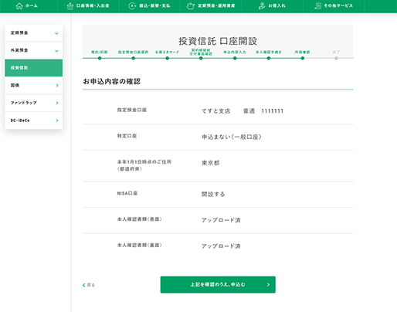Click the 規約/約款 progress step dot
Viewport: 397px width, 312px height.
click(x=100, y=58)
